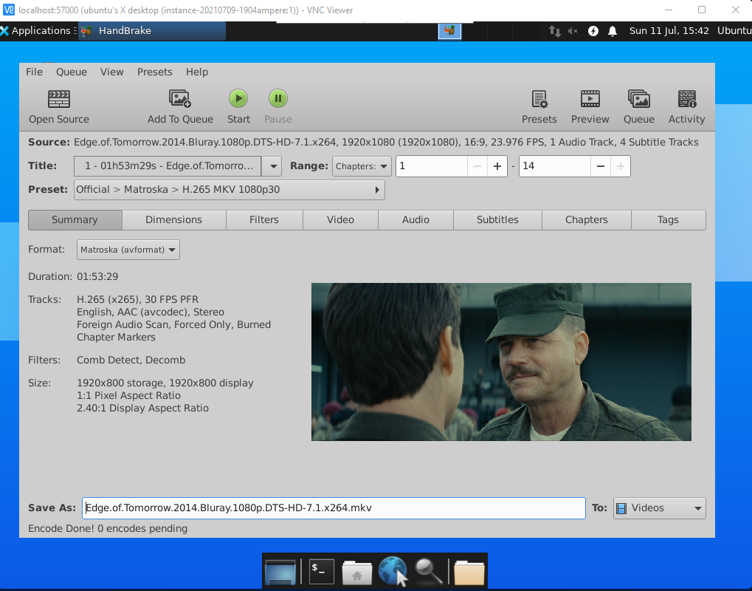Screen dimensions: 752x591
Task: Click '2.40:1 Display Aspect Ratio' text
Action: (x=143, y=408)
